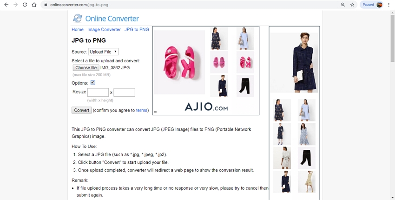Open Chrome three-dot menu
The image size is (395, 200).
click(389, 5)
